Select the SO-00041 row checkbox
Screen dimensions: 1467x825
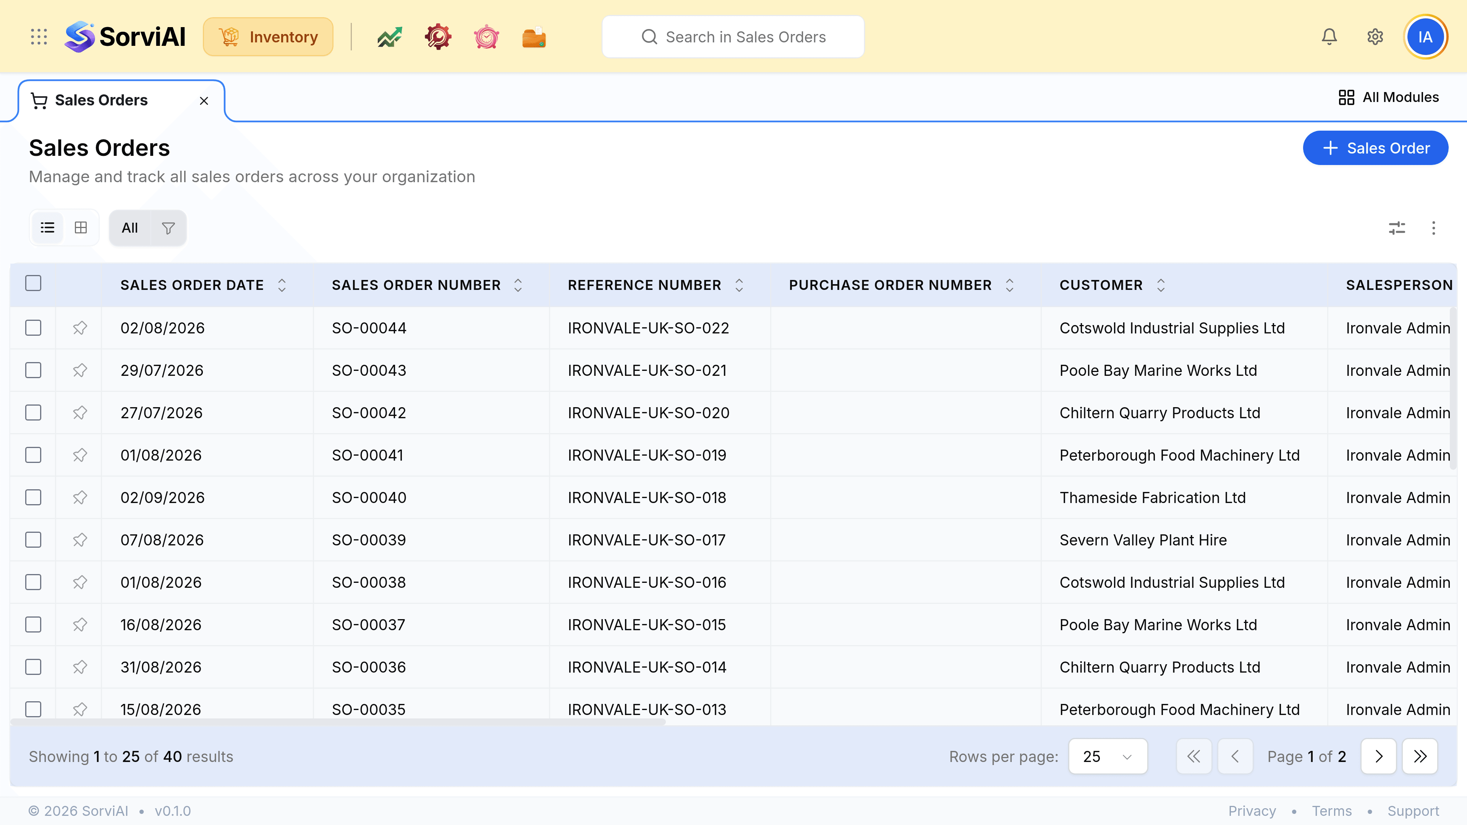coord(34,455)
